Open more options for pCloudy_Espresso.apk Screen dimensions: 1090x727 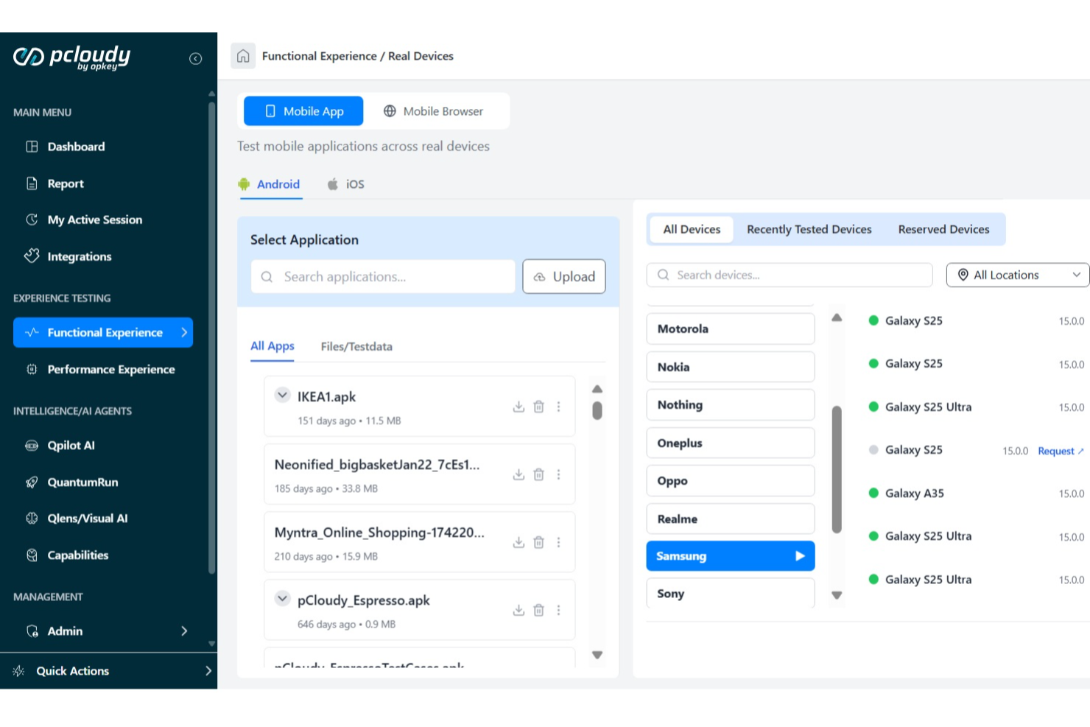[x=558, y=610]
